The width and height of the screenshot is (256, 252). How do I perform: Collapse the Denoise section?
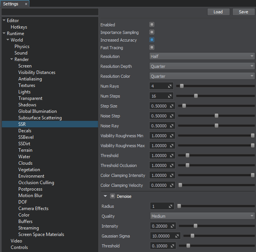point(105,196)
